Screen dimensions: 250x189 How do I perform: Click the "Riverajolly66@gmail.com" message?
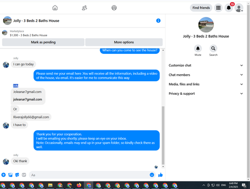pyautogui.click(x=31, y=117)
